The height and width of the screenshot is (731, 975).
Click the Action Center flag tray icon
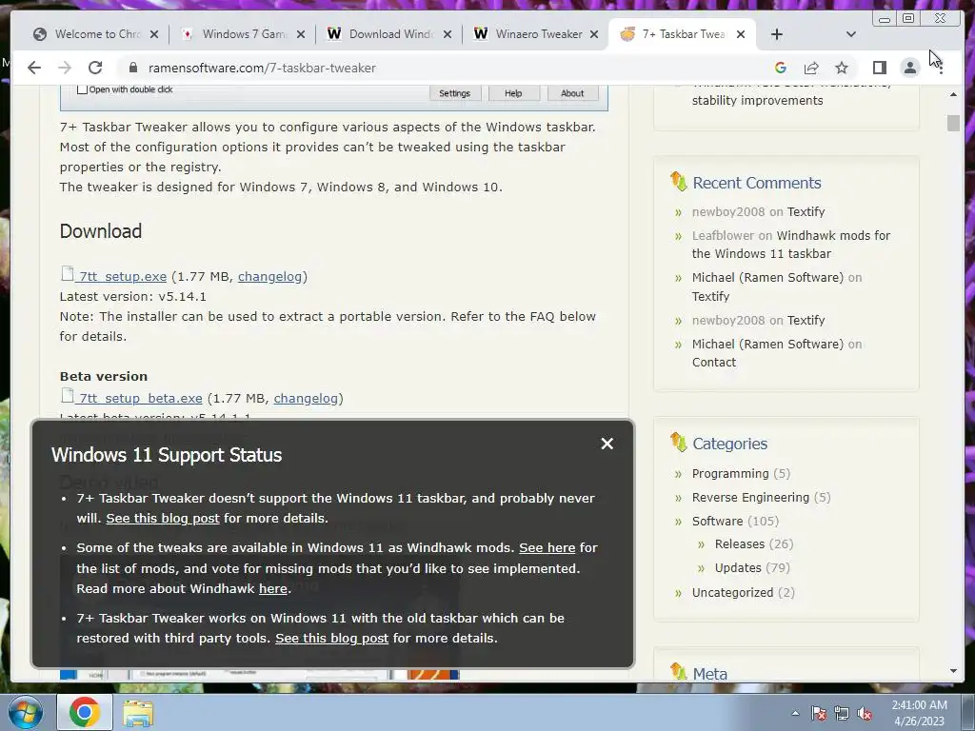point(819,713)
